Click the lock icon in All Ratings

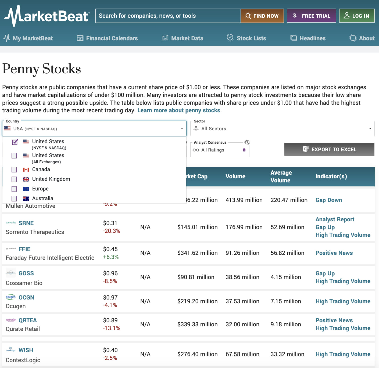pyautogui.click(x=244, y=150)
